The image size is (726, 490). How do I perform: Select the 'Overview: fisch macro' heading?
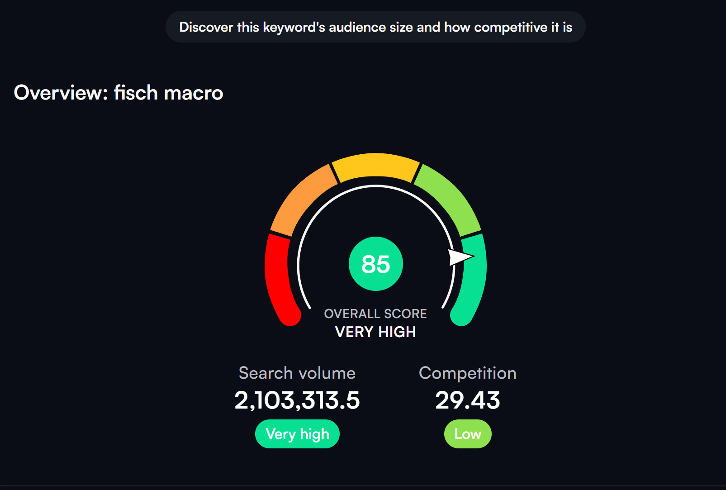[119, 93]
